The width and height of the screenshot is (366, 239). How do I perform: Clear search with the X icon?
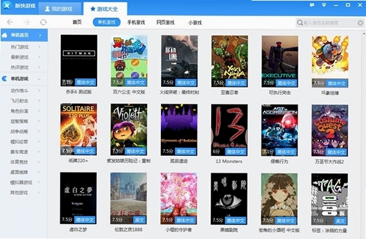360,22
